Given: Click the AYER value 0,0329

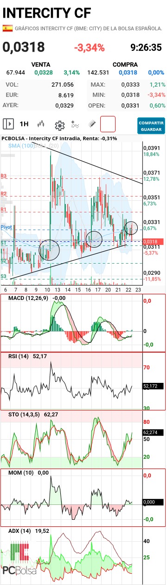Looking at the screenshot, I should pos(64,105).
